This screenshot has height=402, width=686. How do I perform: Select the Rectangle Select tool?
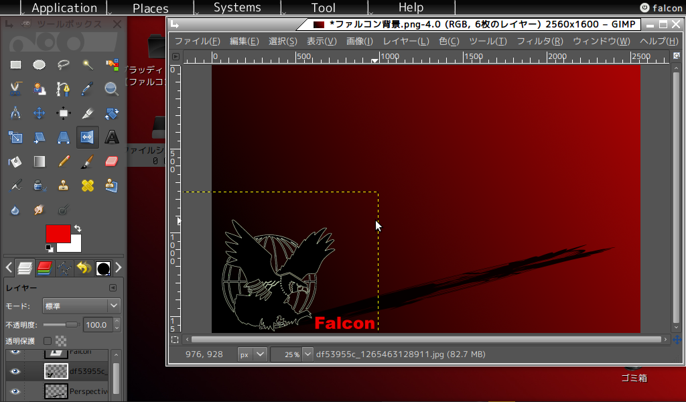coord(15,65)
